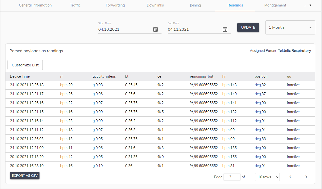Viewport: 322px width, 189px height.
Task: Export readings with EXPORT AS CSV
Action: pos(25,176)
